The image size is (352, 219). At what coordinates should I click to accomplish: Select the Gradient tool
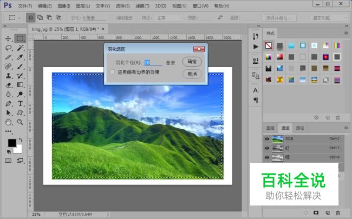coord(20,85)
